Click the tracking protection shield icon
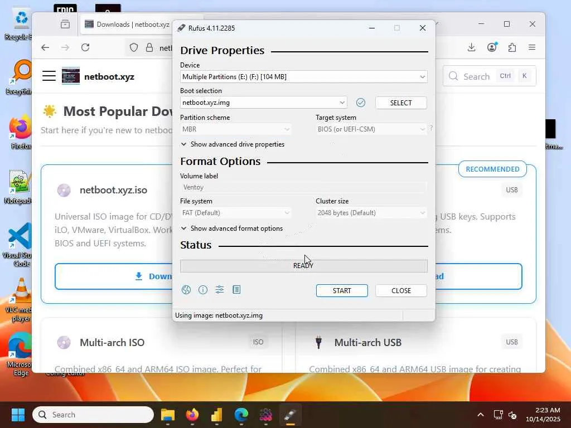571x428 pixels. click(x=134, y=48)
